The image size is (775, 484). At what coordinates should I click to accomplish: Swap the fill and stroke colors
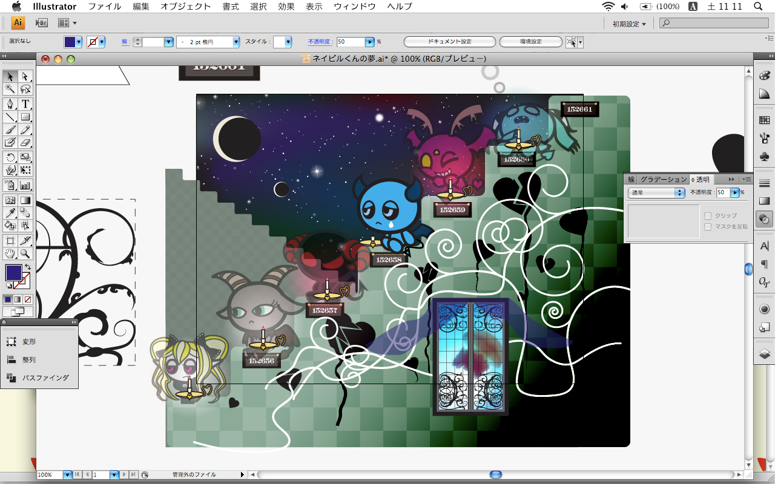pos(28,267)
